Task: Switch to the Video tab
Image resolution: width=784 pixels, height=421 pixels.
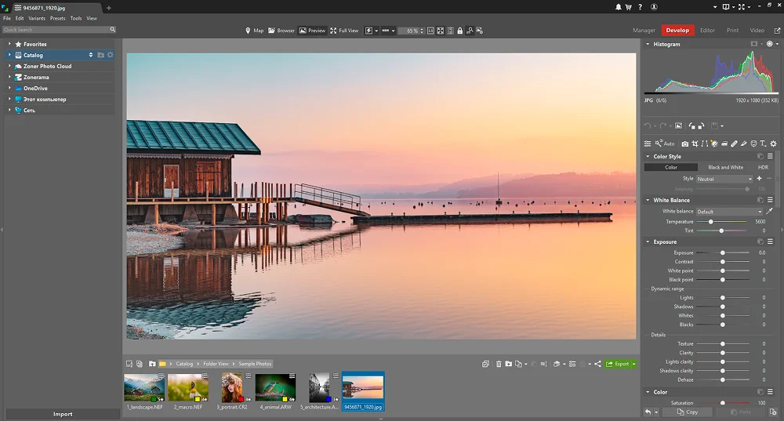Action: click(757, 31)
